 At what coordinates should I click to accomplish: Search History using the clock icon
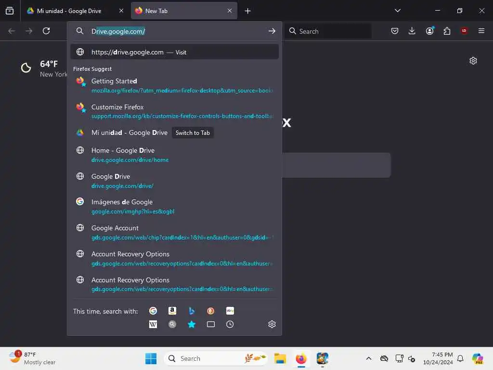coord(230,324)
